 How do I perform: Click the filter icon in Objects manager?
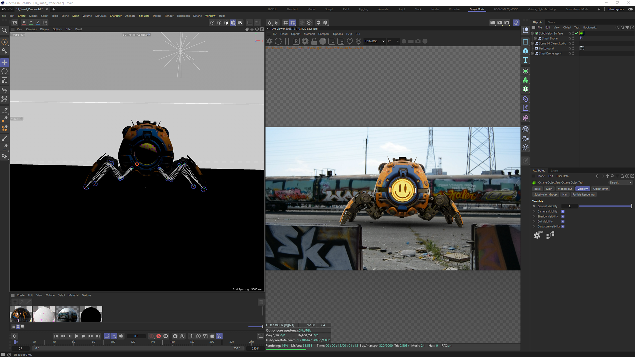tap(627, 28)
